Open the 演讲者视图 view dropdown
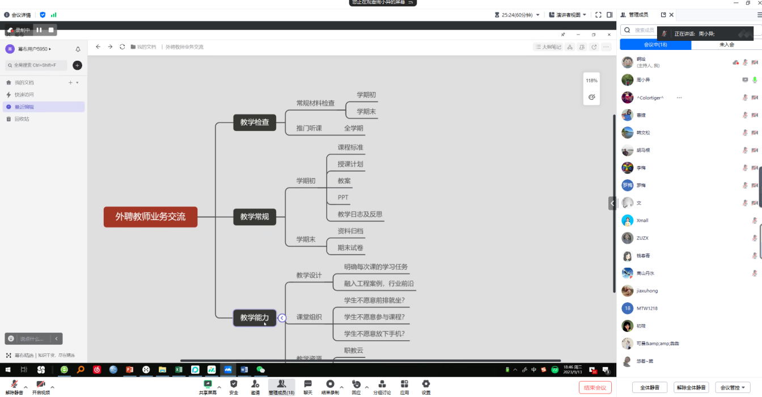 tap(568, 15)
